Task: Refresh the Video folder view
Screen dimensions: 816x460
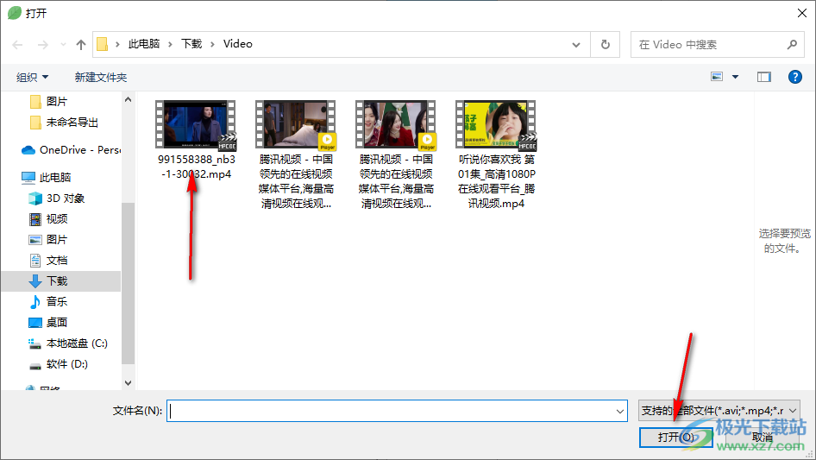Action: [605, 45]
